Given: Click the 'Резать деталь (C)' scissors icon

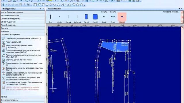Looking at the screenshot, I should [3, 42].
